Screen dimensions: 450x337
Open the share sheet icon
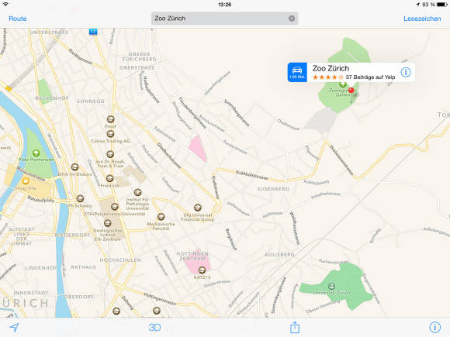tap(295, 327)
